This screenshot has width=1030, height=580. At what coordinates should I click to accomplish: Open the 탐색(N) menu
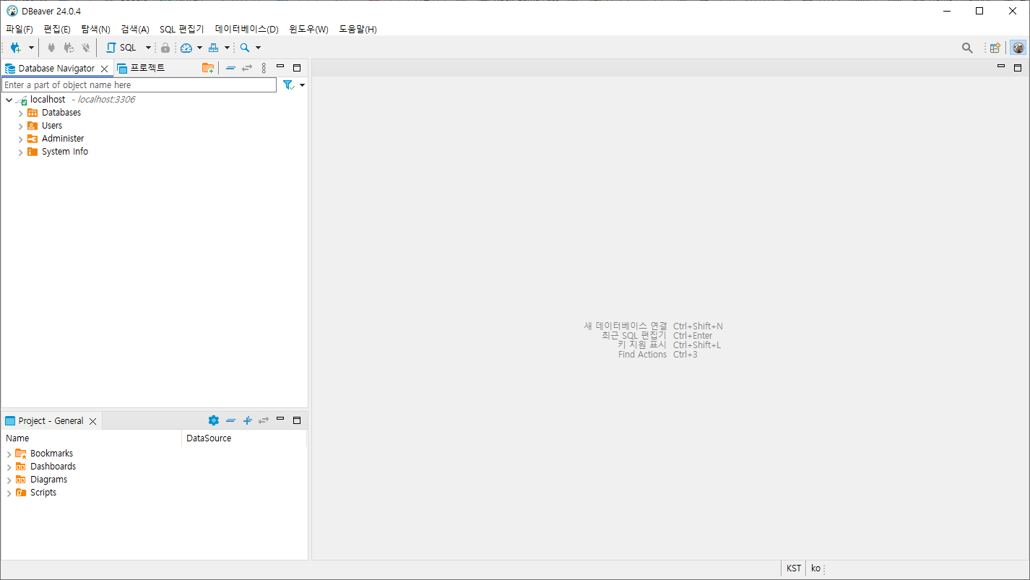(95, 29)
